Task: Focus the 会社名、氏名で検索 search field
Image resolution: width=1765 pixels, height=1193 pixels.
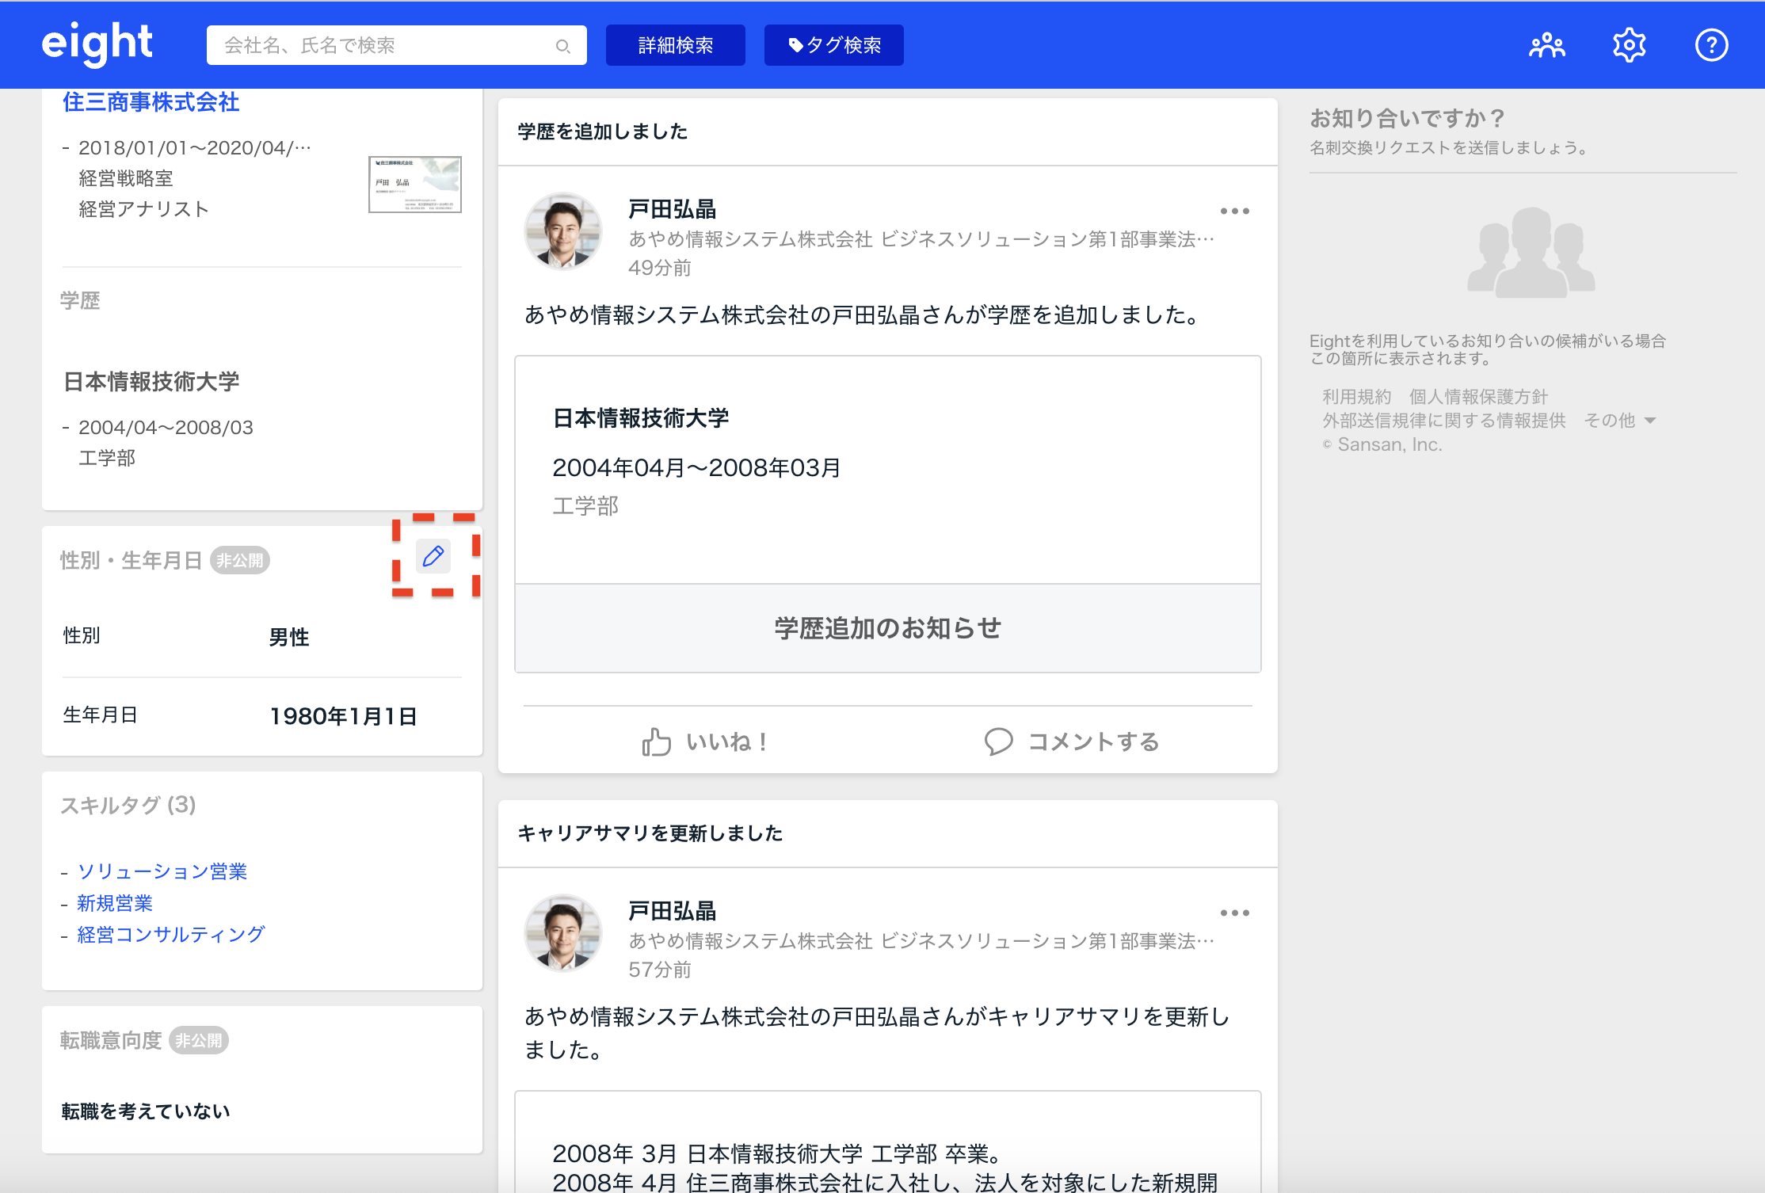Action: [396, 45]
